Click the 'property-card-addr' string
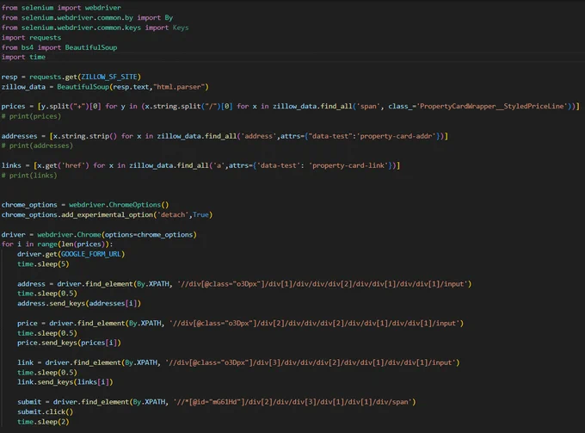This screenshot has width=585, height=433. pos(397,136)
